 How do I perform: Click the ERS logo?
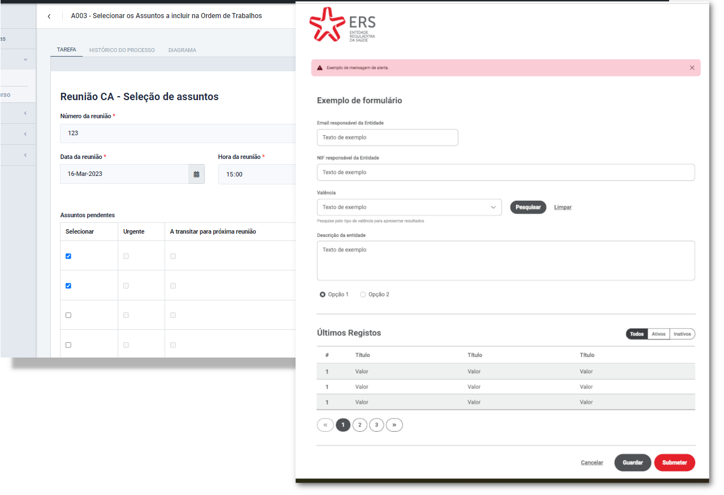click(x=342, y=24)
